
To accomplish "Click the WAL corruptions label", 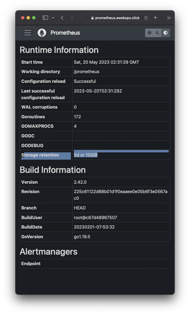I will click(39, 107).
